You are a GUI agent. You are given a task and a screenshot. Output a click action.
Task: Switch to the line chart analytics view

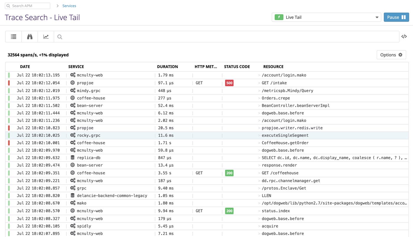click(x=46, y=37)
